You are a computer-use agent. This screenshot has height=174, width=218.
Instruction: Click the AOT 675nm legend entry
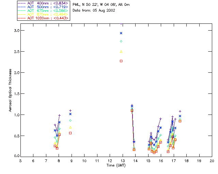[x=43, y=11]
